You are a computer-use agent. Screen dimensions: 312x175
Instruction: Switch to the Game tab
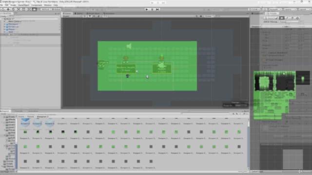(x=78, y=14)
